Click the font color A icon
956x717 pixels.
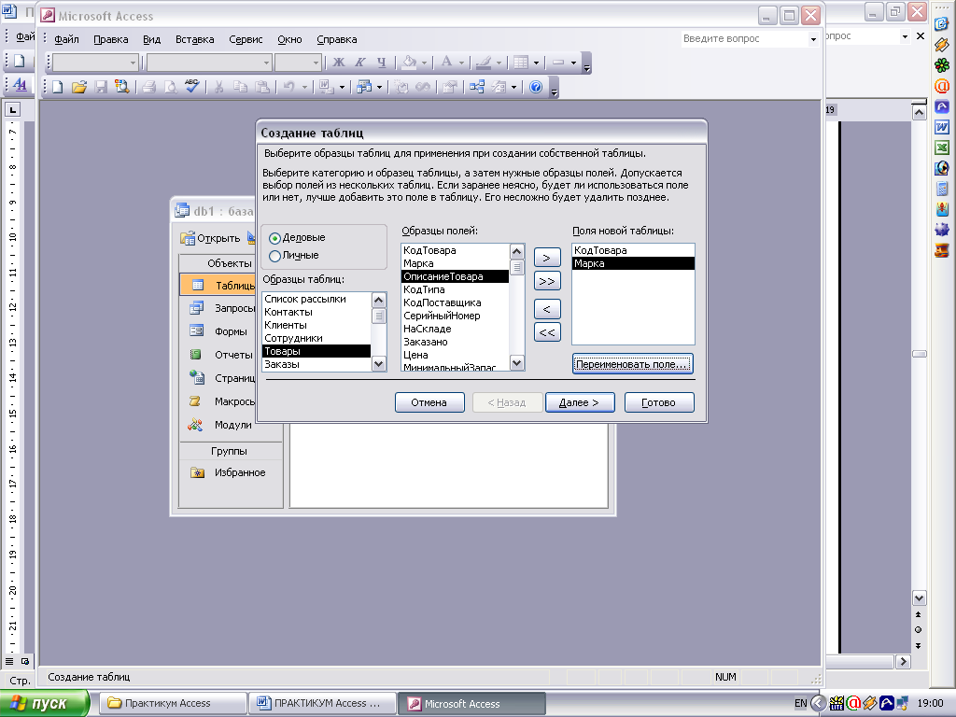[x=447, y=63]
